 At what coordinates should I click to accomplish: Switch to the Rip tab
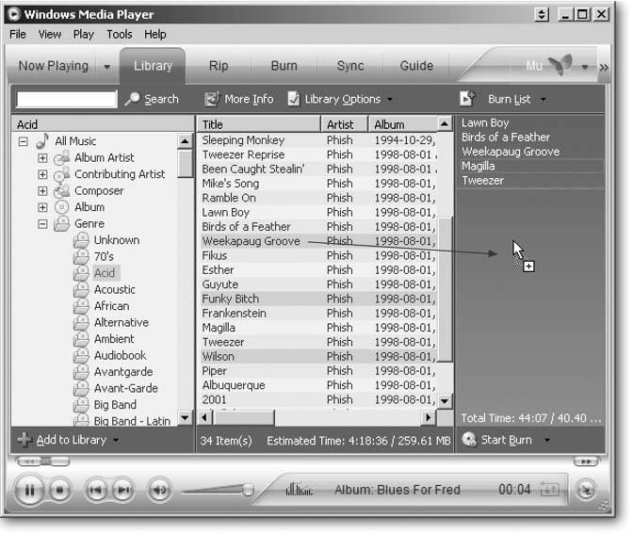pyautogui.click(x=219, y=66)
